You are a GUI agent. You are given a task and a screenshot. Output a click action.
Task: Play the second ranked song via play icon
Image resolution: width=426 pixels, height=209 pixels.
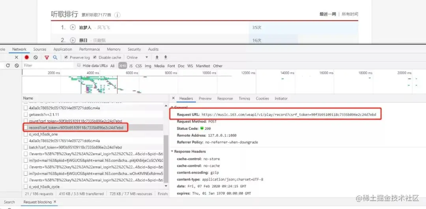pos(73,40)
